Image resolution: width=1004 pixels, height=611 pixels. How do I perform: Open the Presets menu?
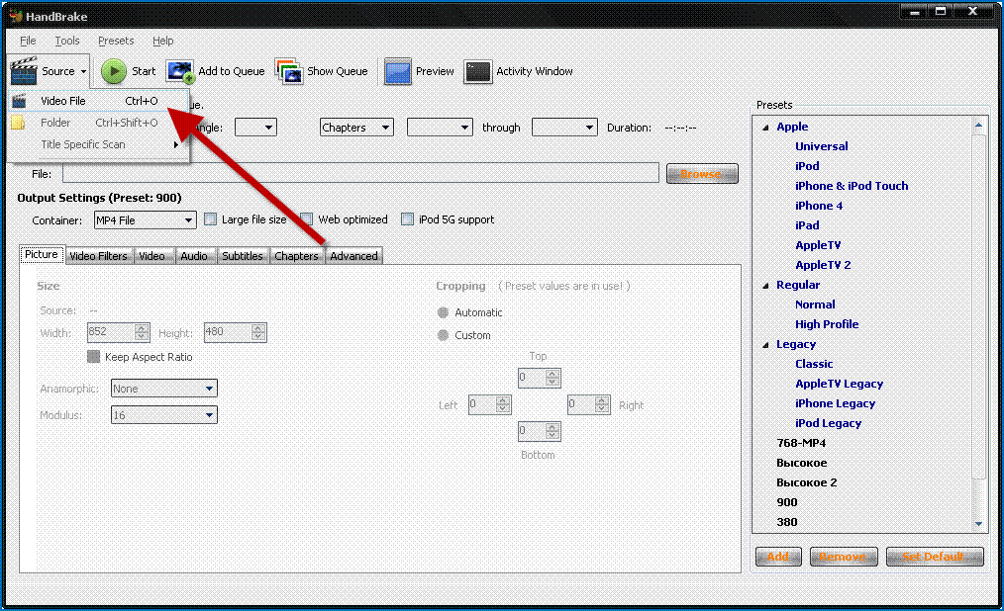coord(116,41)
